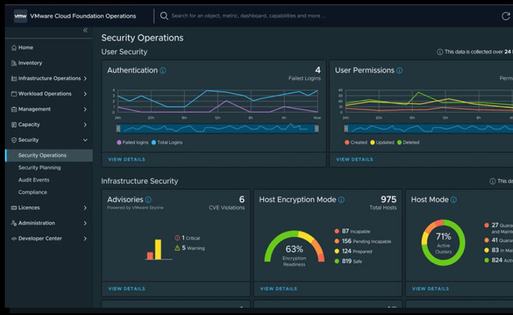This screenshot has width=513, height=315.
Task: Click the VMware logo icon
Action: 21,16
